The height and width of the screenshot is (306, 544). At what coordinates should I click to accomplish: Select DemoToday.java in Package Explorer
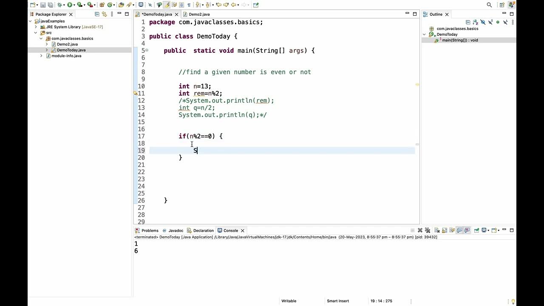coord(71,50)
